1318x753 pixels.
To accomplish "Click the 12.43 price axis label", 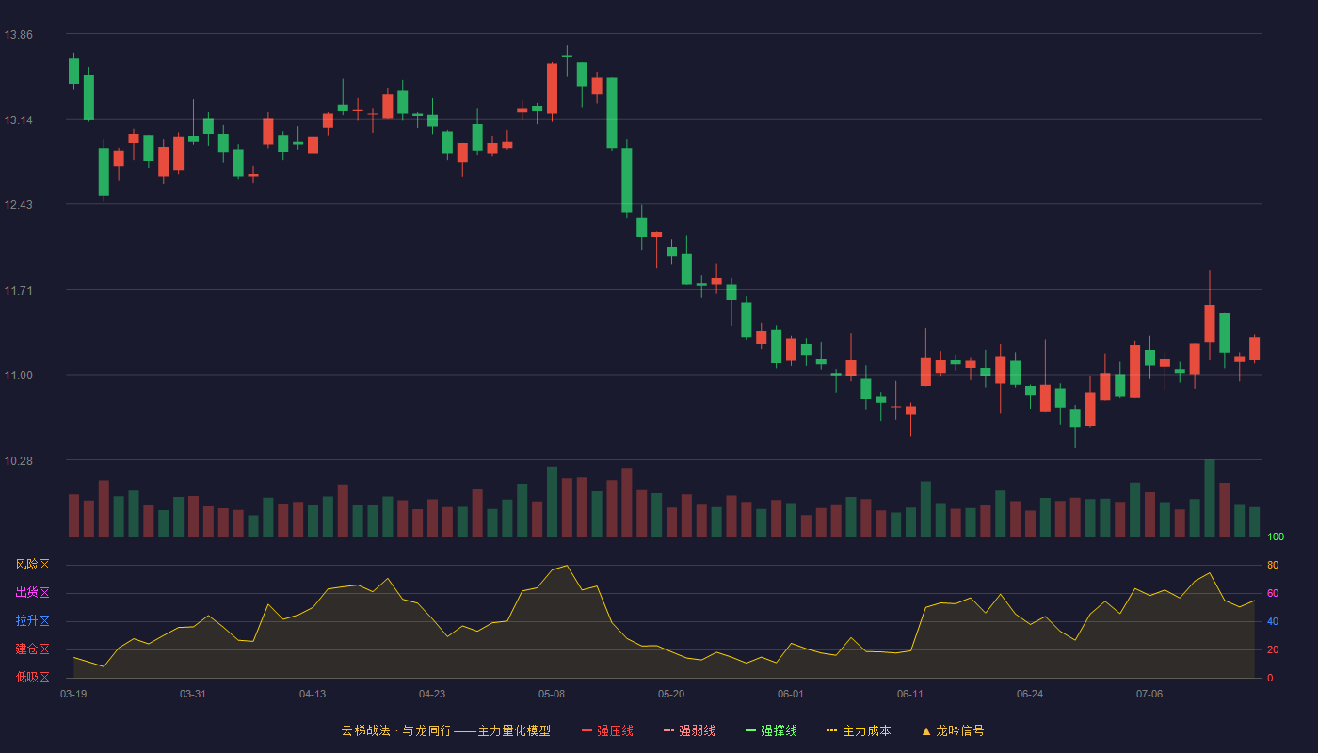I will [x=19, y=205].
